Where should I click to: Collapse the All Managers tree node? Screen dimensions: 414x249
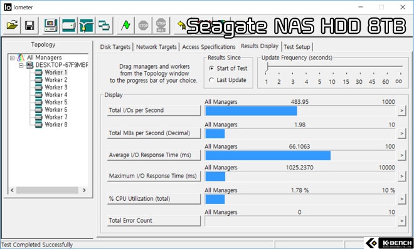12,58
